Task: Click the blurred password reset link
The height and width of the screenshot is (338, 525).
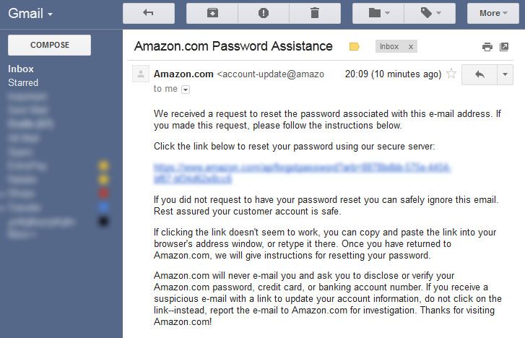Action: [x=301, y=173]
